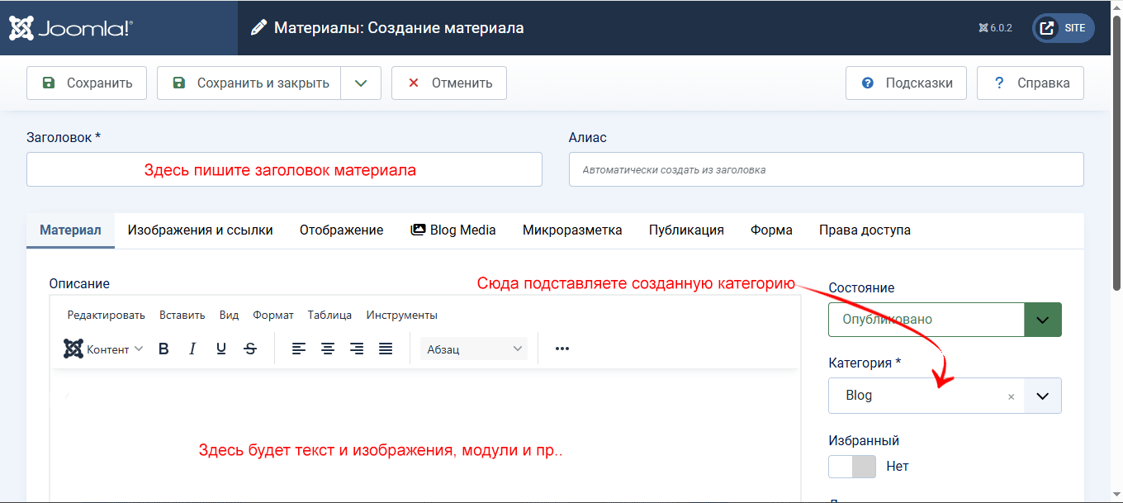Switch to Изображения и ссылки tab
Screen dimensions: 1123x503
tap(200, 230)
